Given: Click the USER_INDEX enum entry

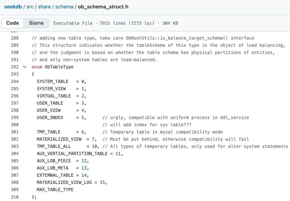Looking at the screenshot, I should pyautogui.click(x=50, y=117).
